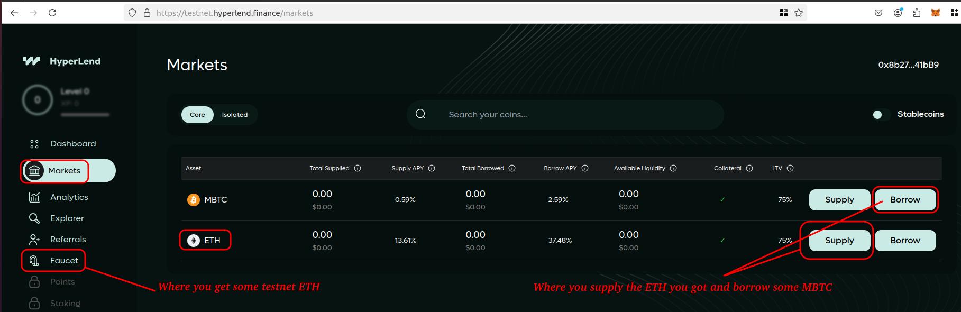Click Borrow for ETH
Viewport: 961px width, 312px height.
(x=905, y=241)
